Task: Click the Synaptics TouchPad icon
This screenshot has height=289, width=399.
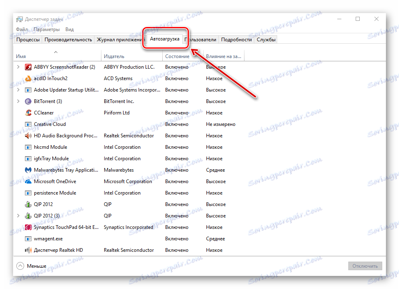Action: (x=28, y=227)
